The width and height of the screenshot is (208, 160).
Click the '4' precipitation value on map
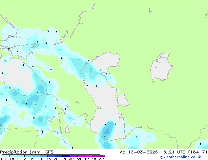point(105,137)
